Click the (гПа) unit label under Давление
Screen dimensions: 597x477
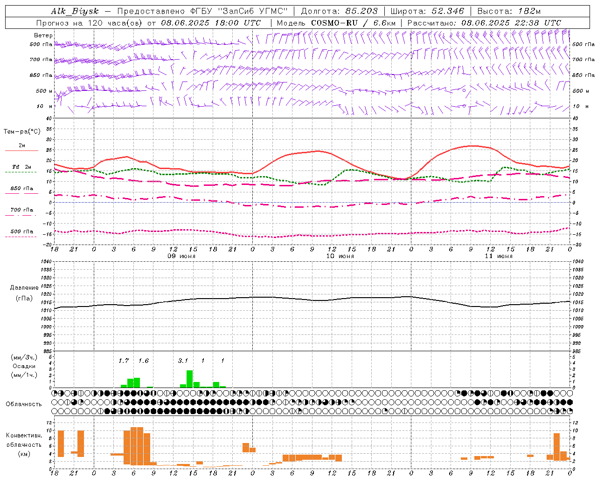pyautogui.click(x=24, y=298)
